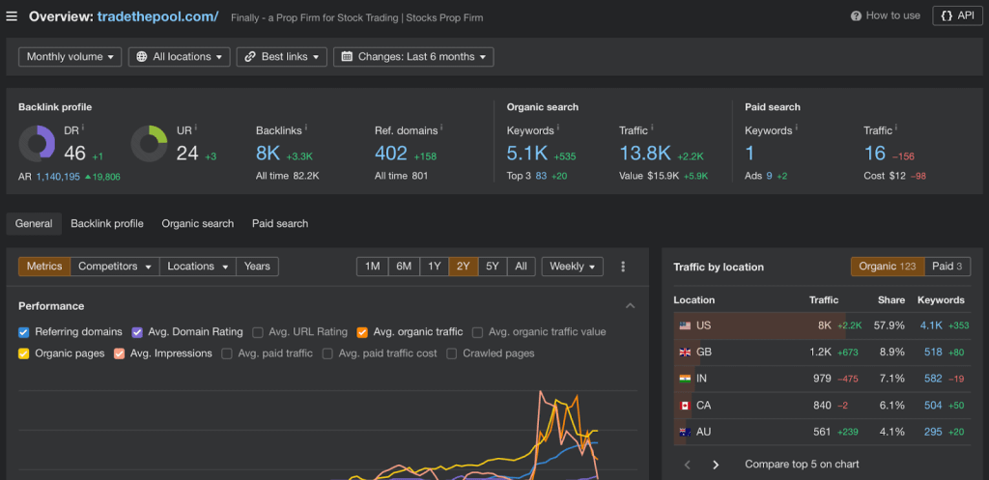Set chart range to 5Y
The image size is (989, 480).
tap(492, 267)
